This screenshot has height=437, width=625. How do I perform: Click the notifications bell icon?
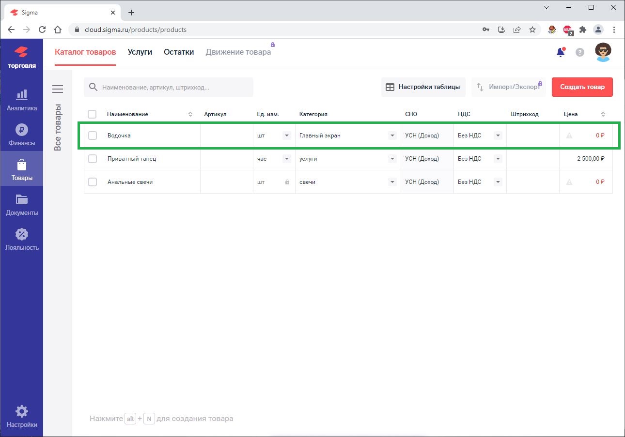[561, 52]
